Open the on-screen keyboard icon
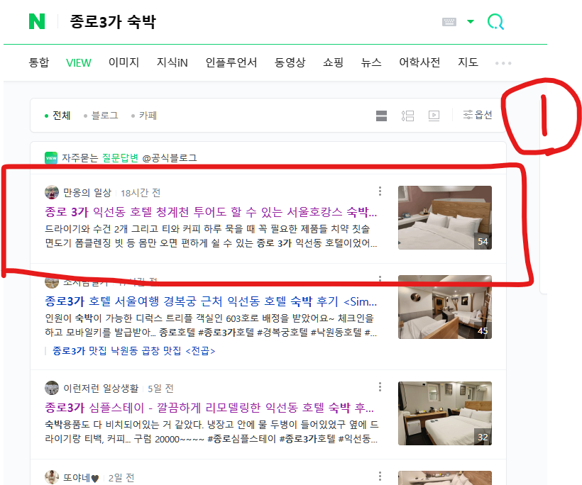582x485 pixels. point(449,22)
